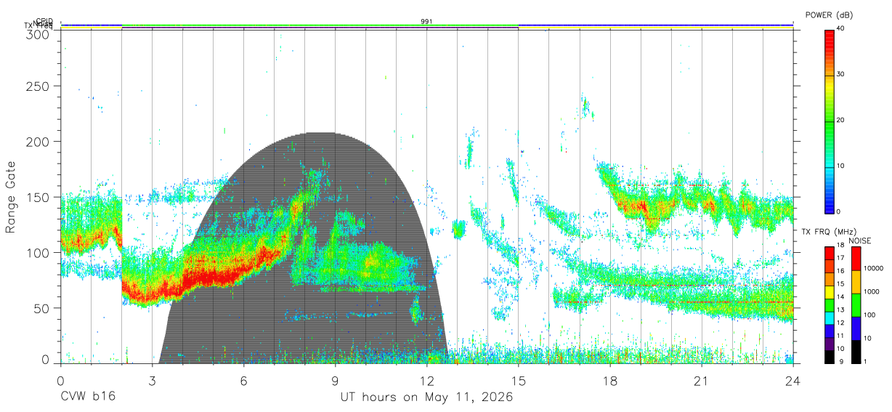Click the 300 tick on Range Gate axis
The height and width of the screenshot is (412, 892).
click(x=39, y=33)
